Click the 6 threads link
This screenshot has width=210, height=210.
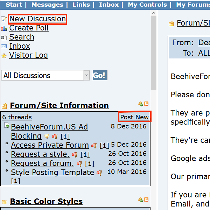[17, 117]
